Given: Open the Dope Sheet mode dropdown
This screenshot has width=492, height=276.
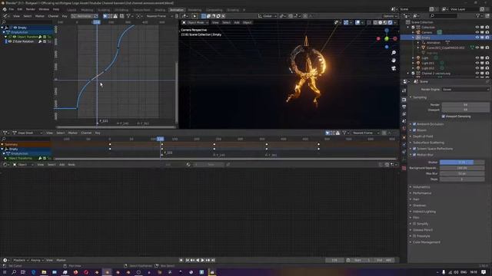Looking at the screenshot, I should (28, 133).
